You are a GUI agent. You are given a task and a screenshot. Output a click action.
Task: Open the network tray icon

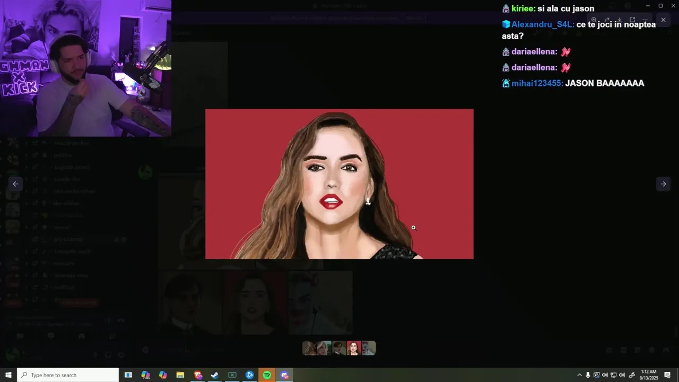coord(613,375)
